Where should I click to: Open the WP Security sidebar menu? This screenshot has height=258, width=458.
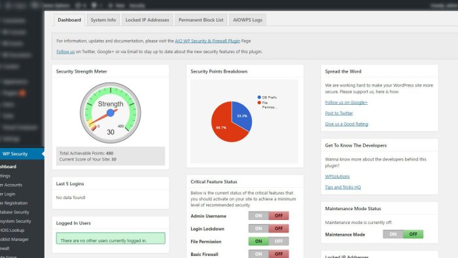(22, 154)
